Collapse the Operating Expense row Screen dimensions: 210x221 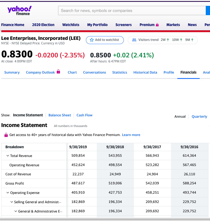[x=8, y=193]
